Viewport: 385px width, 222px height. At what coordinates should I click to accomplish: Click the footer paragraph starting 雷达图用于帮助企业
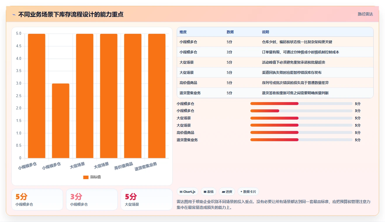pos(274,205)
